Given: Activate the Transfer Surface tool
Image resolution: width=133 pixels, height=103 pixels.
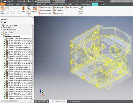Looking at the screenshot, I should coord(29,10).
